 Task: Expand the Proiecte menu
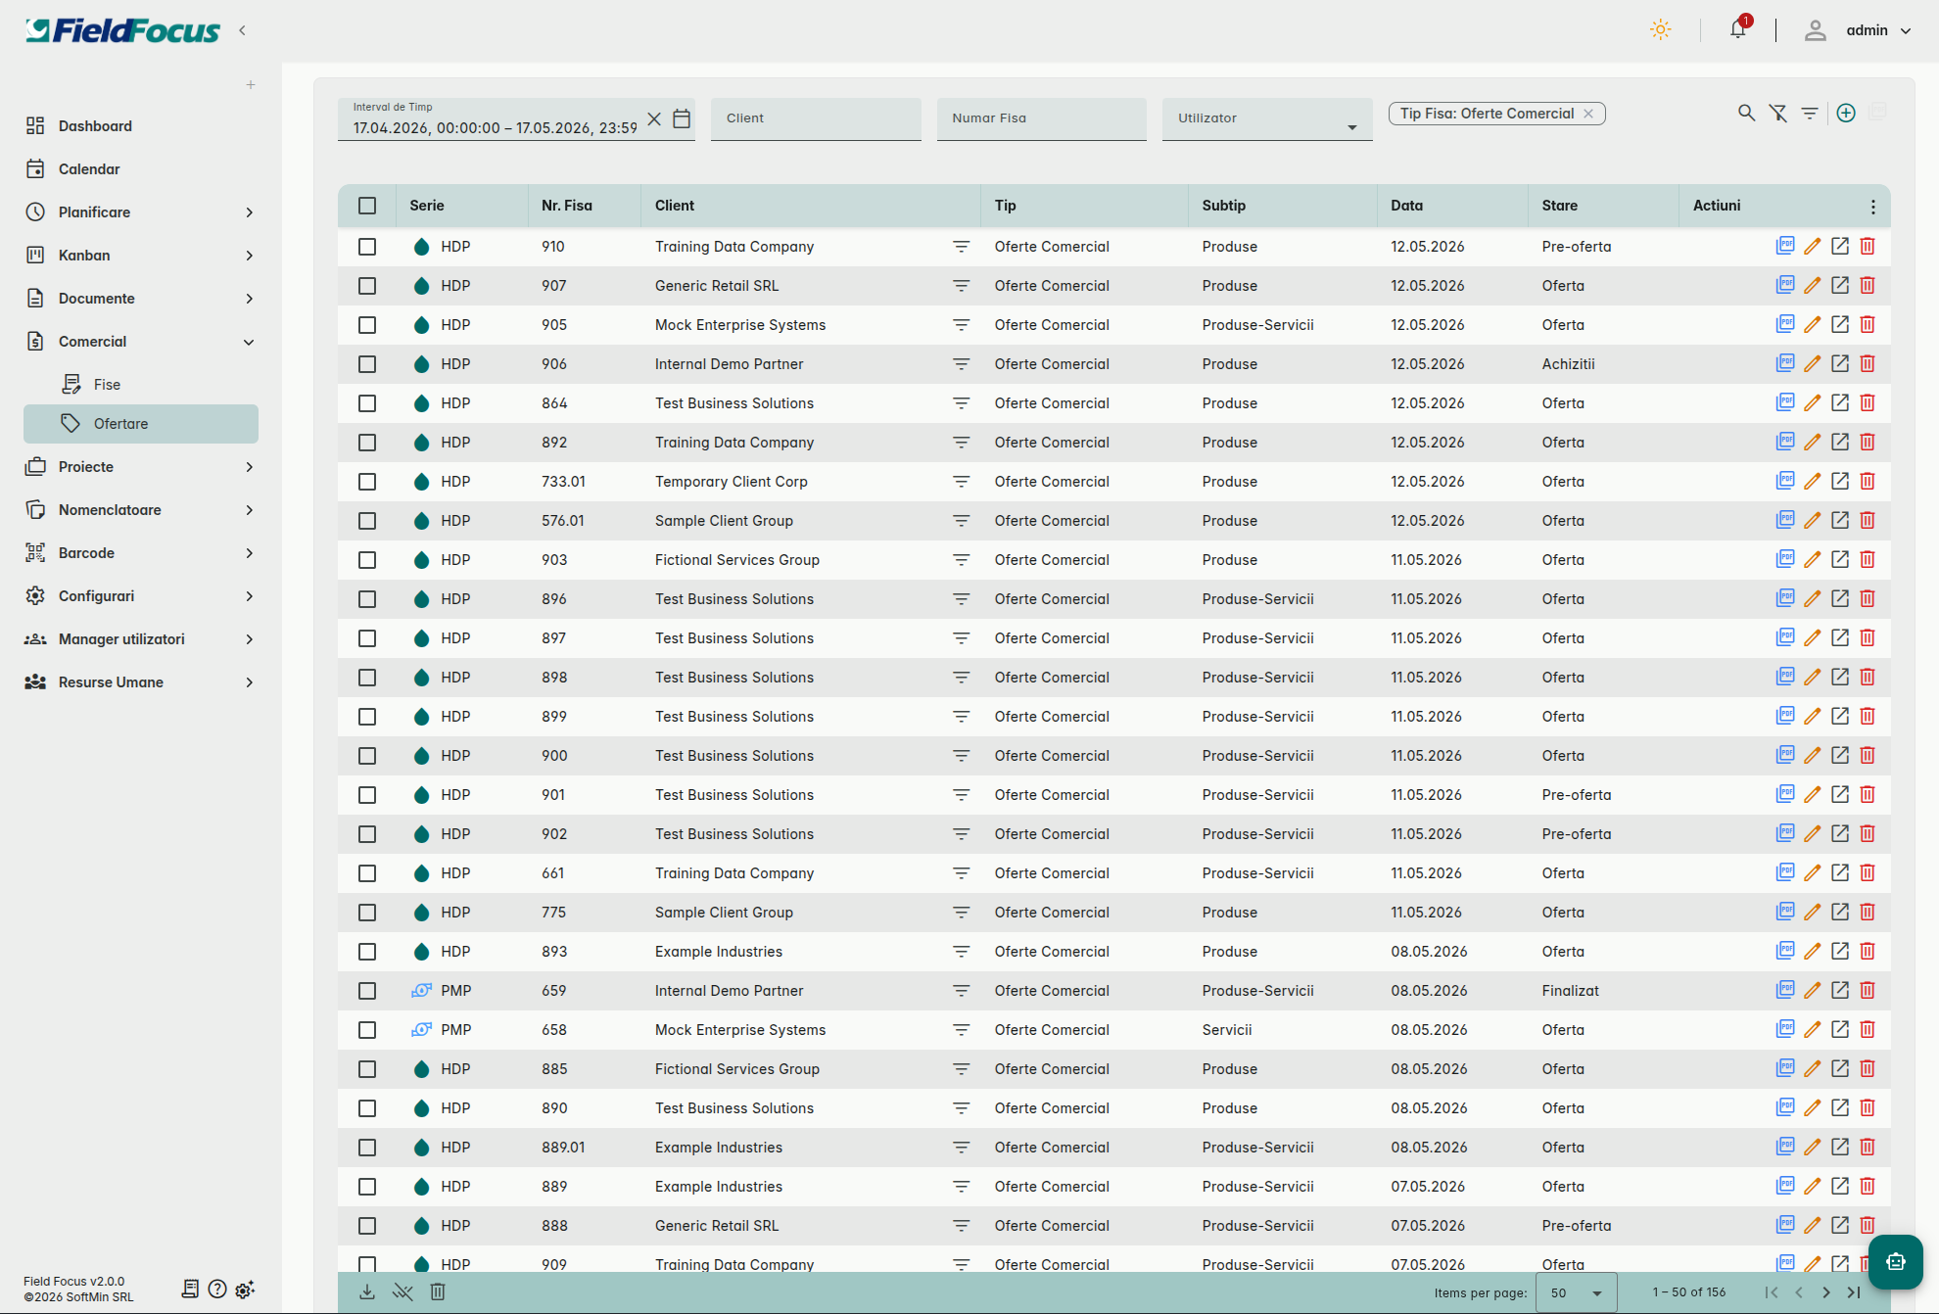click(x=141, y=467)
